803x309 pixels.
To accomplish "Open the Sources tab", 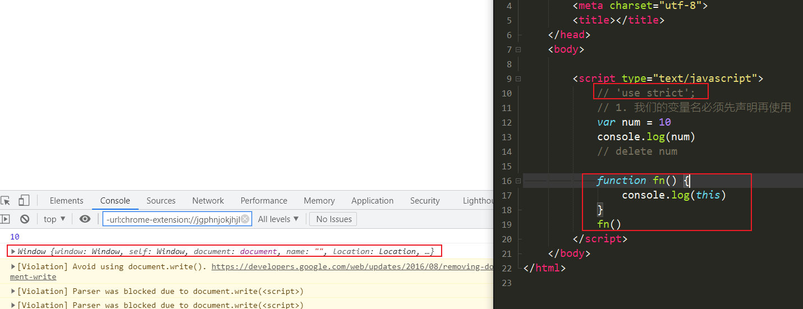I will pyautogui.click(x=161, y=200).
